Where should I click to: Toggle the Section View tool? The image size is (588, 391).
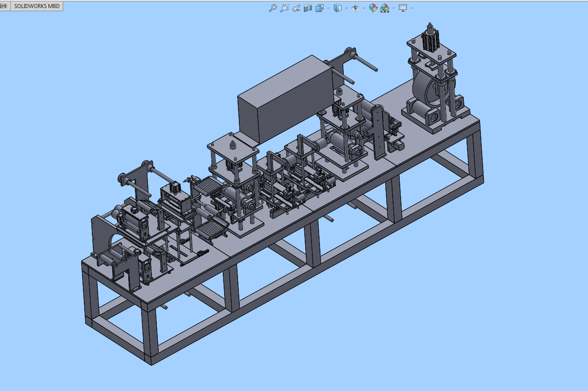pos(308,8)
